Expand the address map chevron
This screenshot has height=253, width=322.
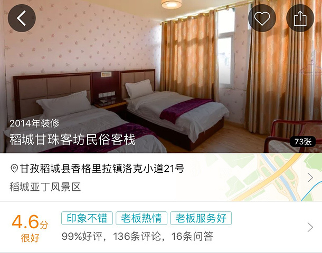pos(310,178)
